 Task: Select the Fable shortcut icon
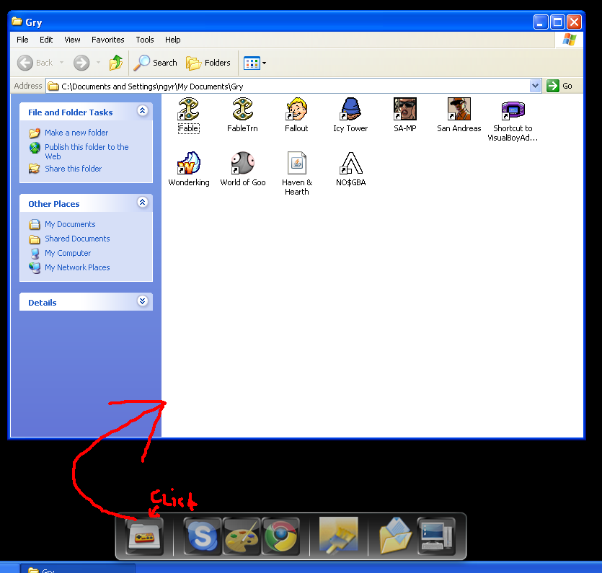[x=188, y=109]
